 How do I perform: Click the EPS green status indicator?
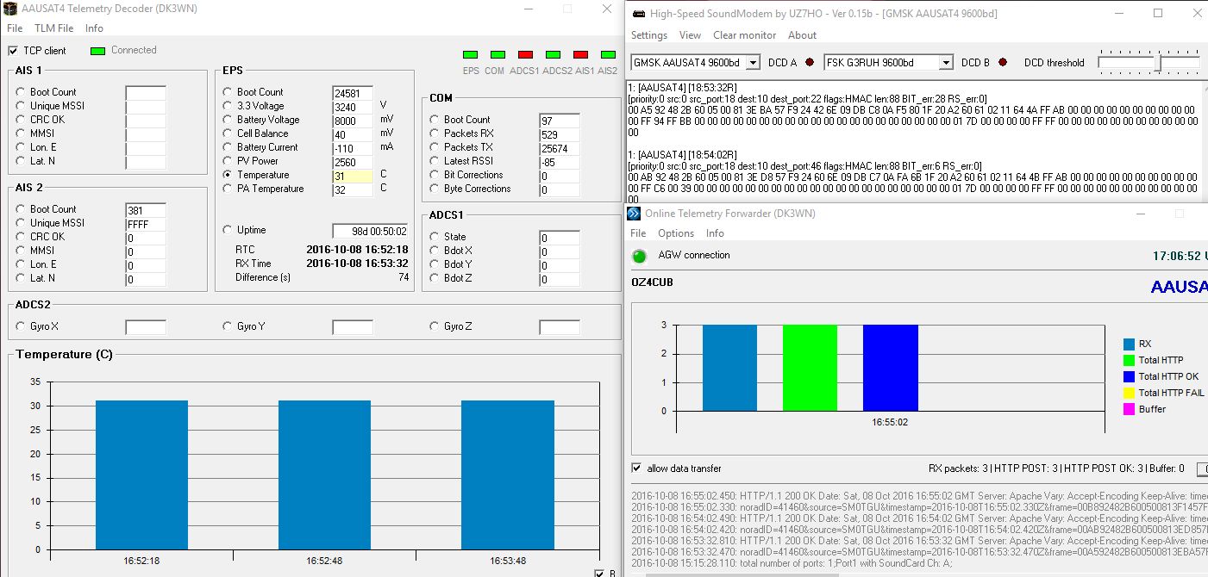coord(470,55)
